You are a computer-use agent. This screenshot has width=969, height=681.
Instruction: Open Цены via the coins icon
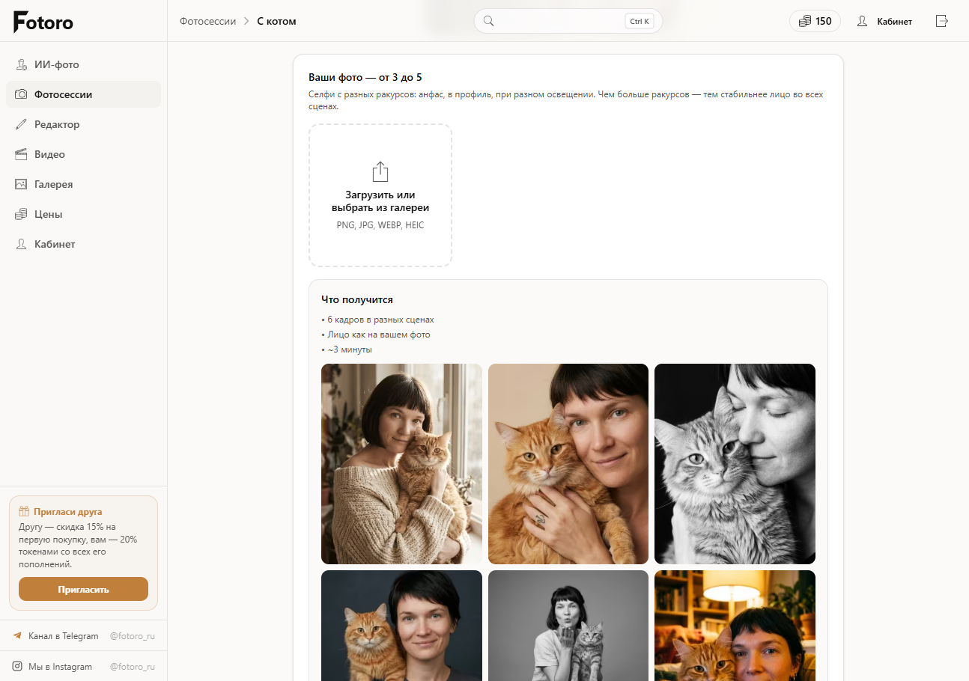21,215
